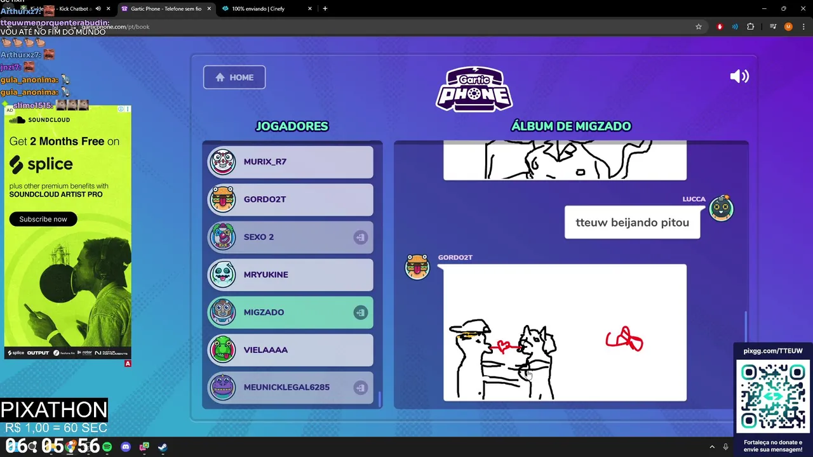Select player MURIX_R7 in the list
The width and height of the screenshot is (813, 457).
pyautogui.click(x=290, y=162)
